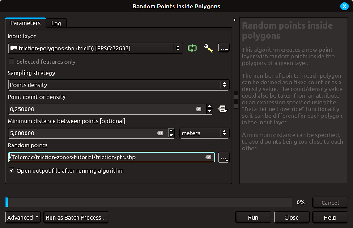
Task: Open the Sampling strategy dropdown
Action: (119, 85)
